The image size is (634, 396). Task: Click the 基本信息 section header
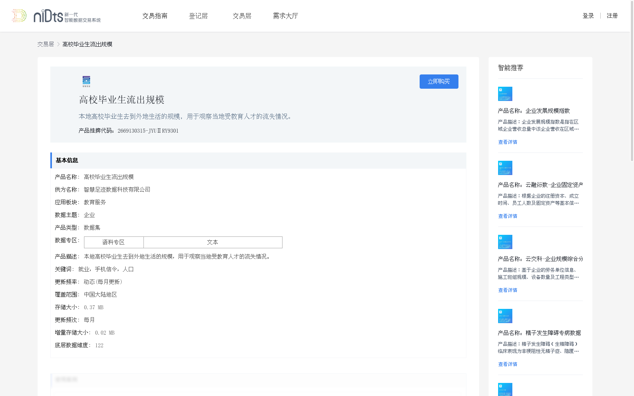click(258, 160)
